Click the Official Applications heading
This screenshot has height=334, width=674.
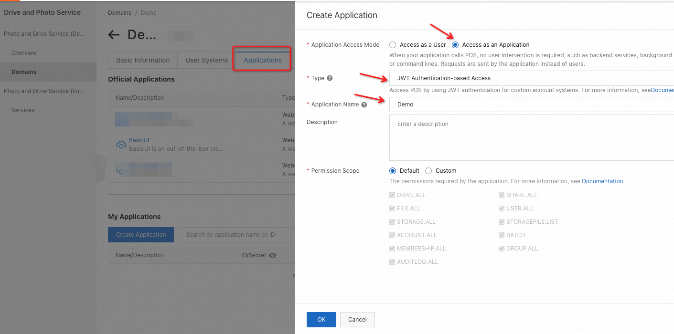coord(141,79)
